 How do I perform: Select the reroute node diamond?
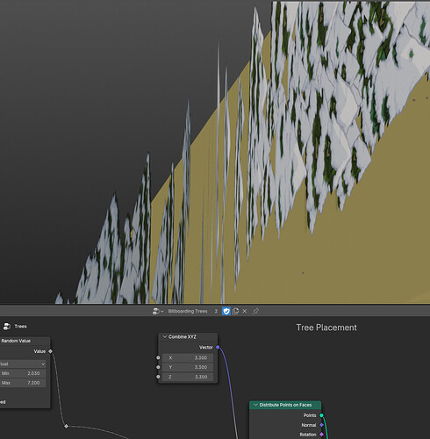pyautogui.click(x=66, y=427)
